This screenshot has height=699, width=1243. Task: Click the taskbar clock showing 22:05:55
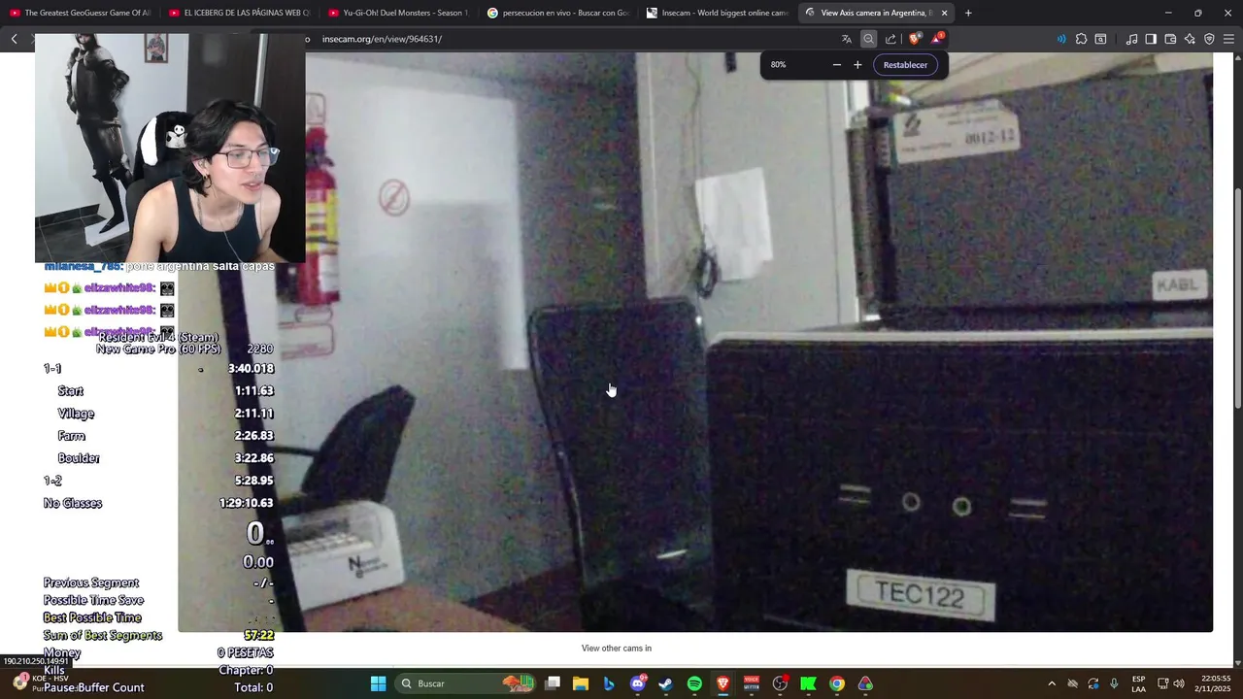click(x=1215, y=683)
